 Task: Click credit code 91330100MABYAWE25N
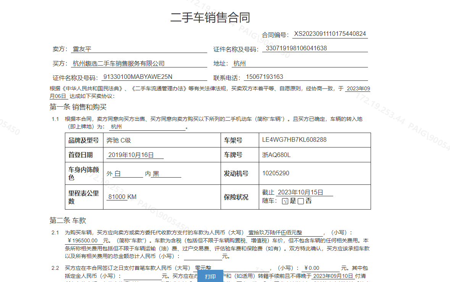click(x=138, y=77)
